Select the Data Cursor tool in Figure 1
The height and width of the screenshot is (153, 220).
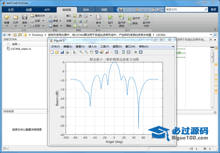coord(102,52)
